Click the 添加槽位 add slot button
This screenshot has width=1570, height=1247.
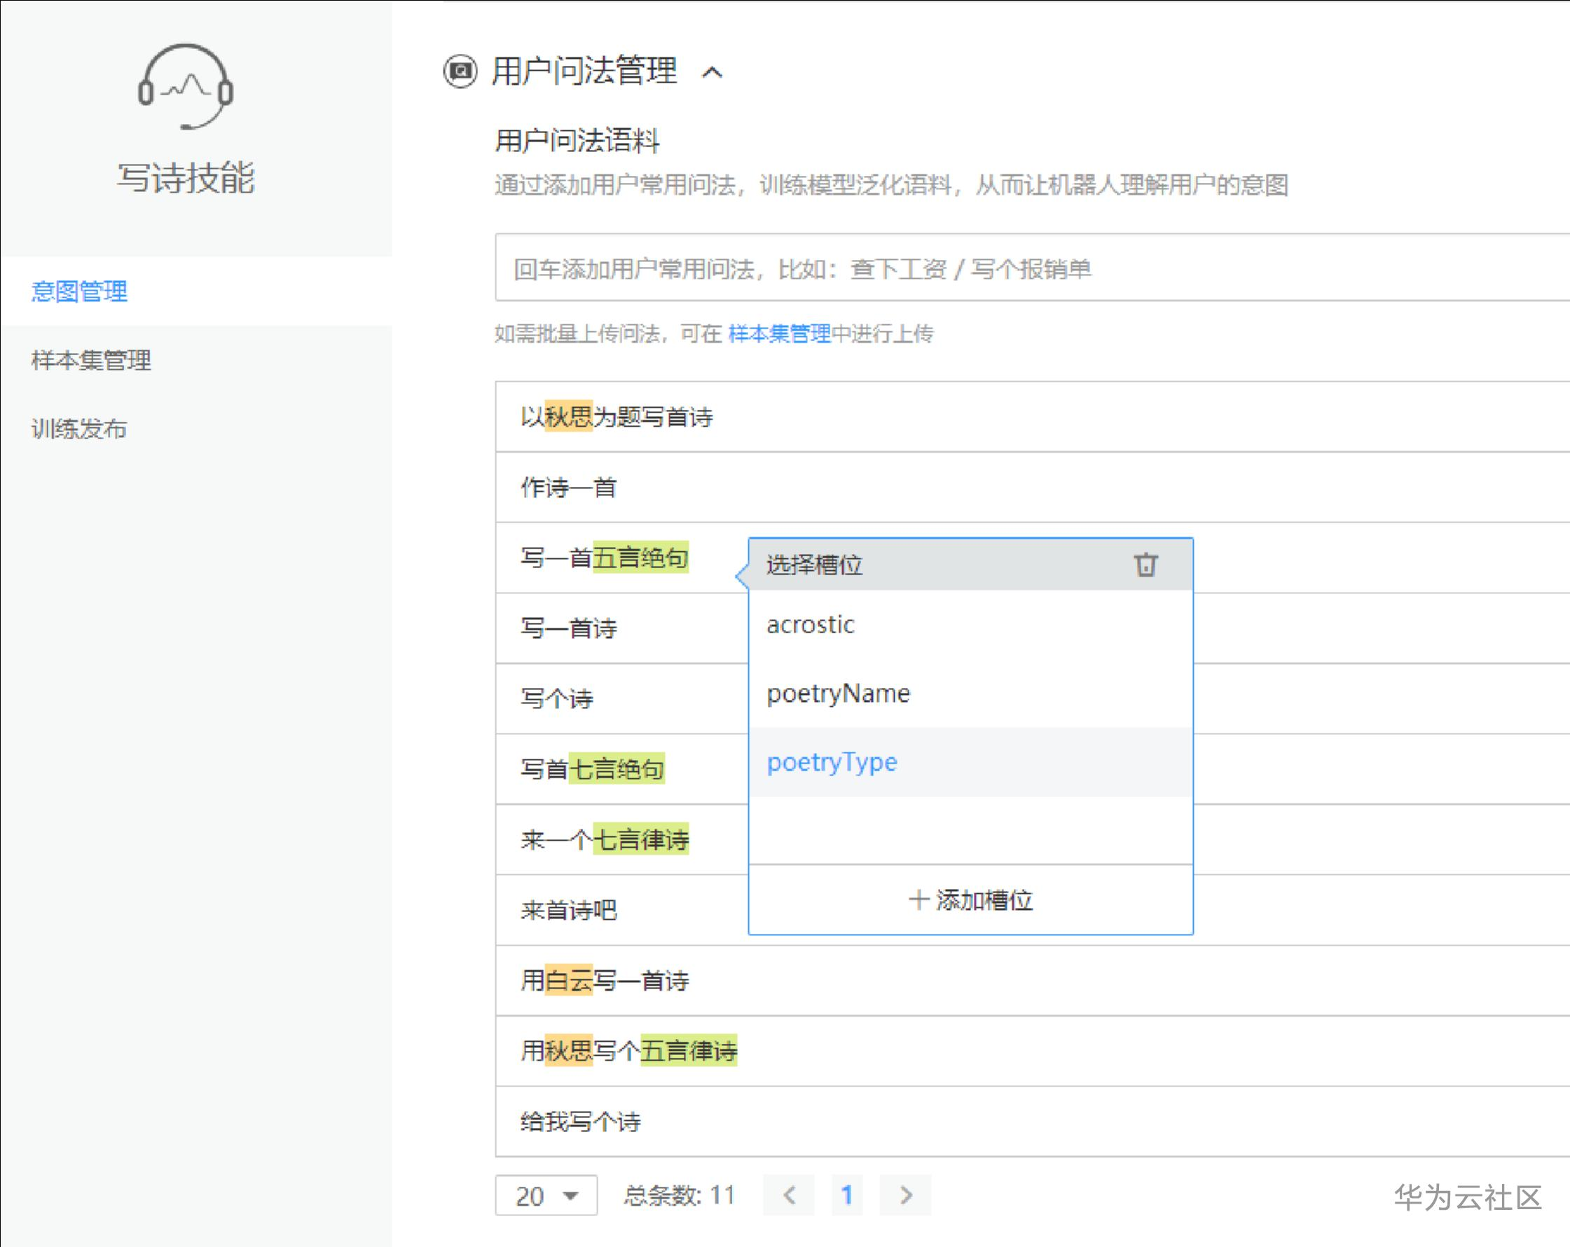(971, 900)
